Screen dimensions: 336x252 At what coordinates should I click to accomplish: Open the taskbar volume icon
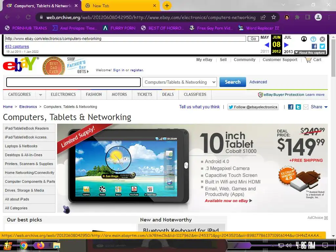pyautogui.click(x=289, y=245)
